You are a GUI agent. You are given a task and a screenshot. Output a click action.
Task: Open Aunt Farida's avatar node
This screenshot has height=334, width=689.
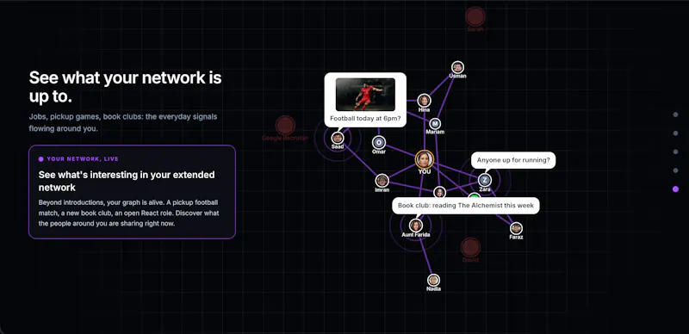[x=416, y=226]
